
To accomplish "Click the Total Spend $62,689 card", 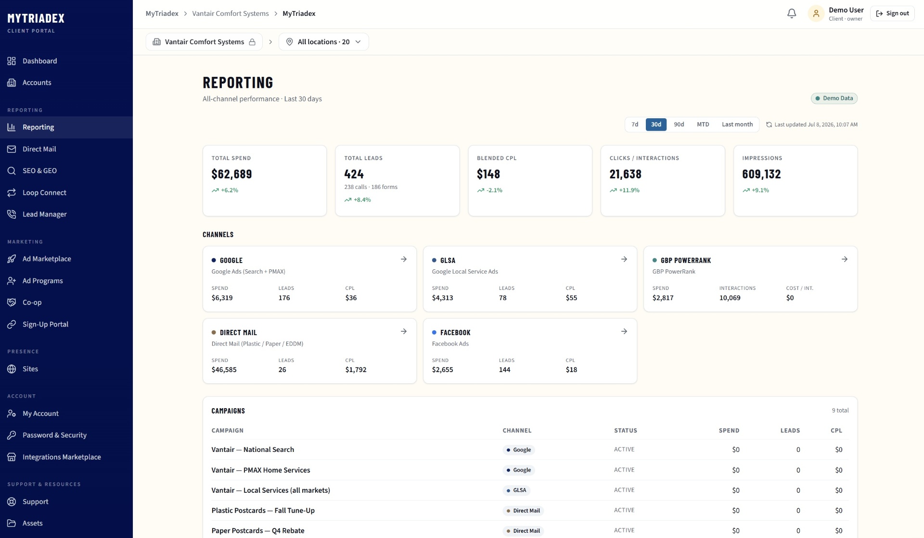I will (265, 181).
